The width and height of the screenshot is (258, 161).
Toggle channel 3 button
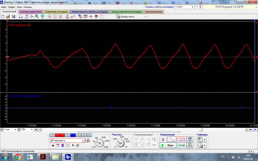coord(68,135)
